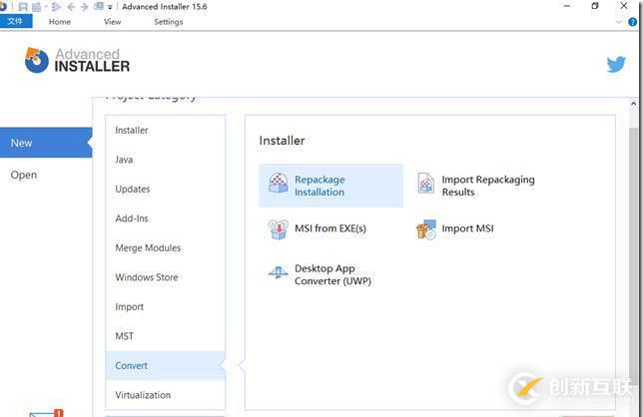Click the Forward arrow in quick access toolbar
Viewport: 643px width, 417px height.
[85, 7]
